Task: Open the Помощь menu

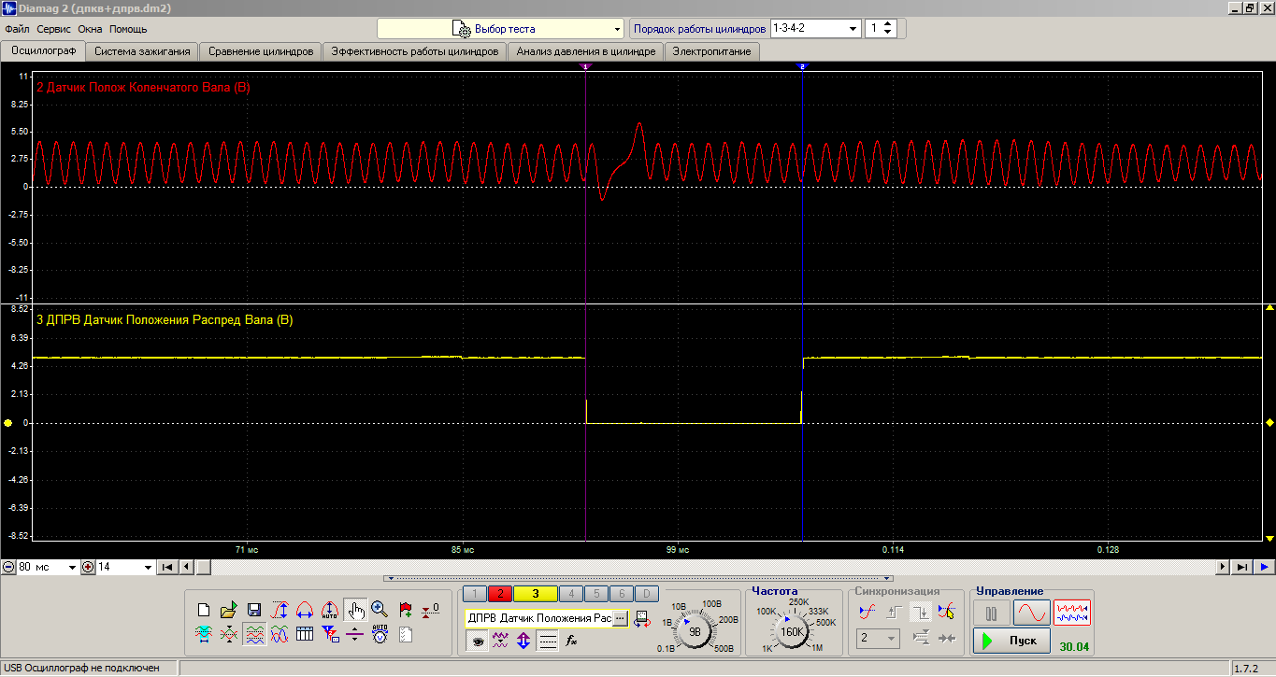Action: [x=128, y=29]
